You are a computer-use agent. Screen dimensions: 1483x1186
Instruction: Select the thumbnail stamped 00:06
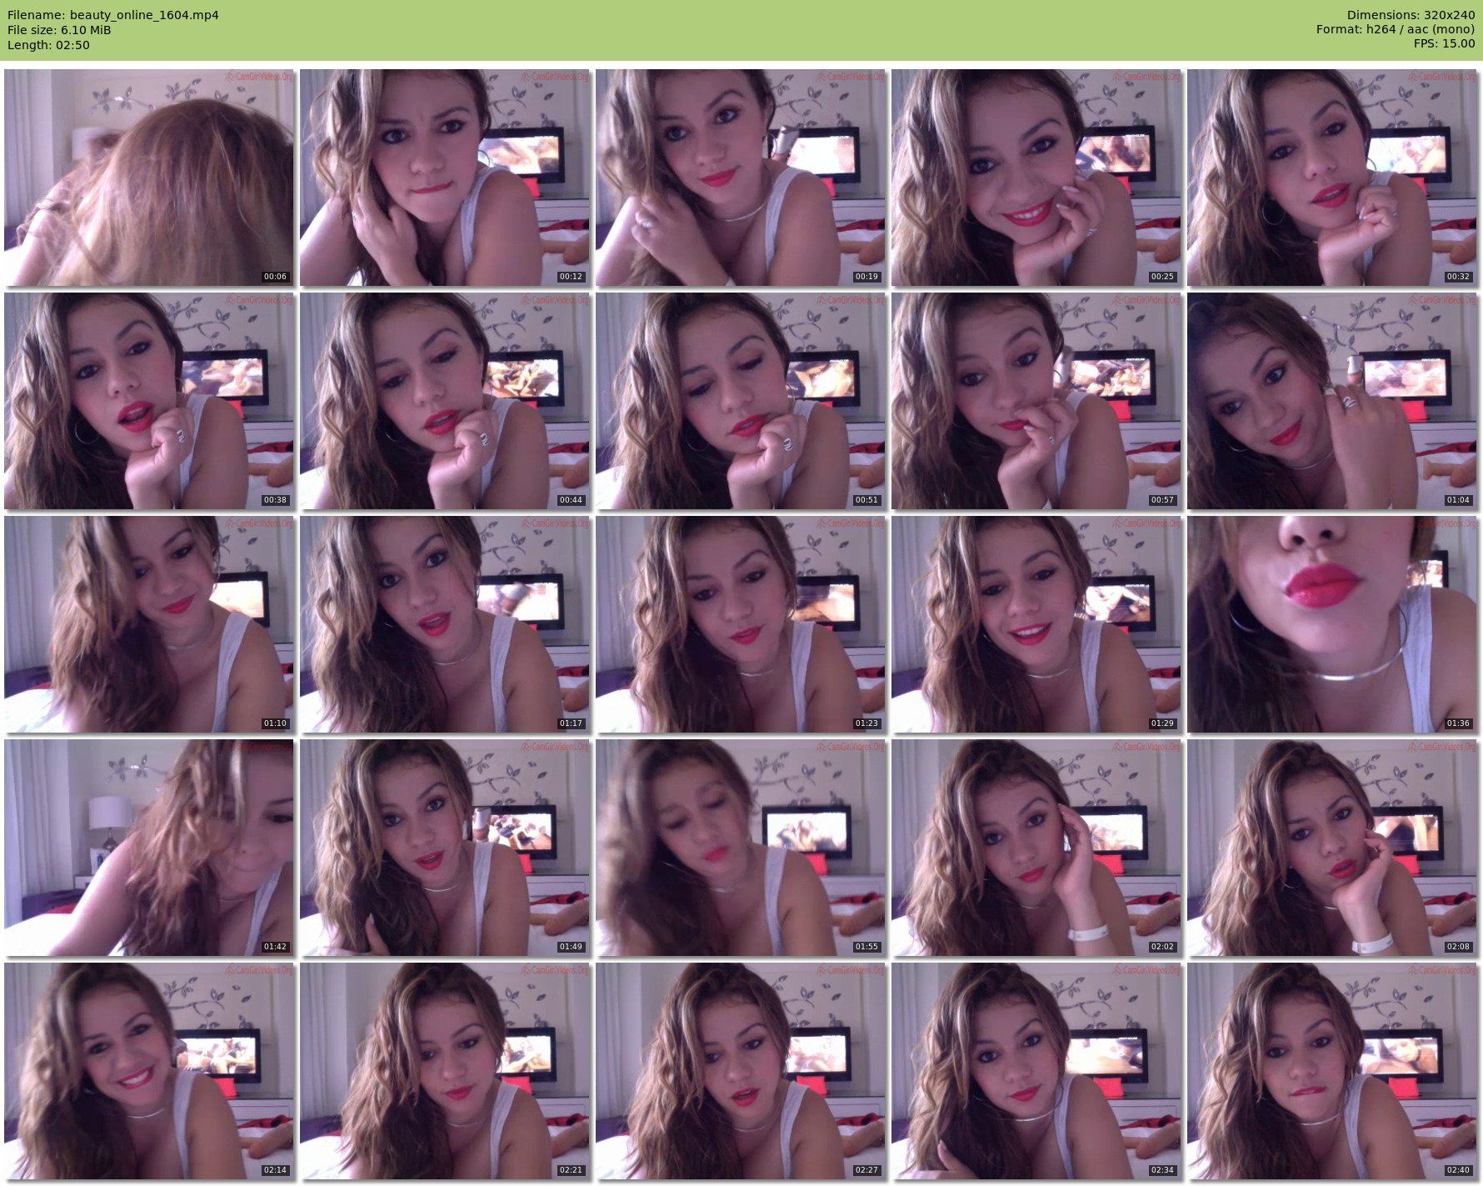[x=149, y=178]
